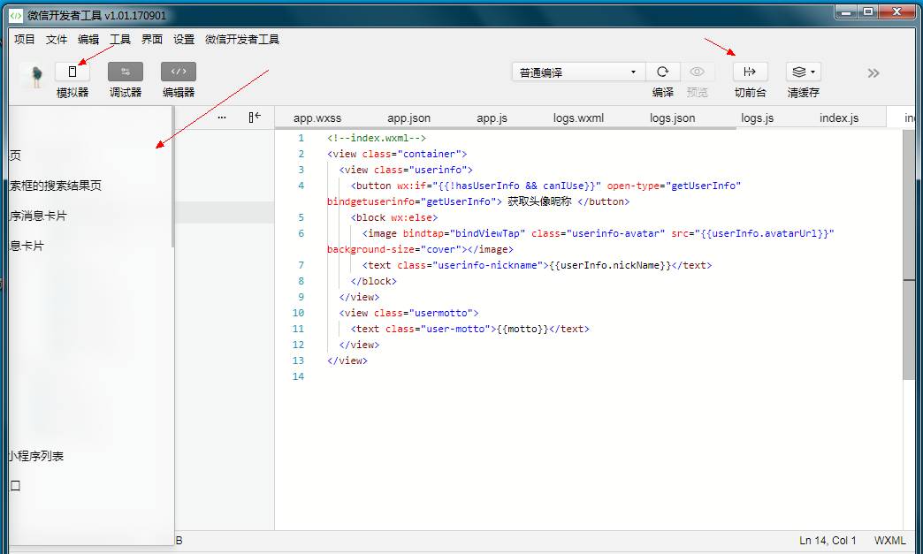Click the 编译 compile refresh icon
Screen dimensions: 923x554
(x=662, y=72)
